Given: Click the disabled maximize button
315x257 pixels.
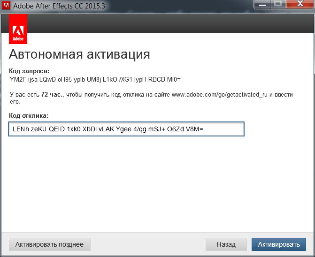Looking at the screenshot, I should 278,4.
